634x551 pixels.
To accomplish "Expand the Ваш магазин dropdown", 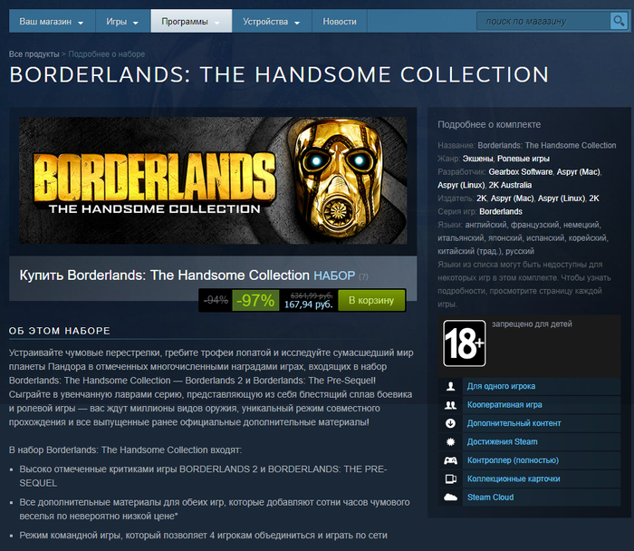I will click(52, 22).
